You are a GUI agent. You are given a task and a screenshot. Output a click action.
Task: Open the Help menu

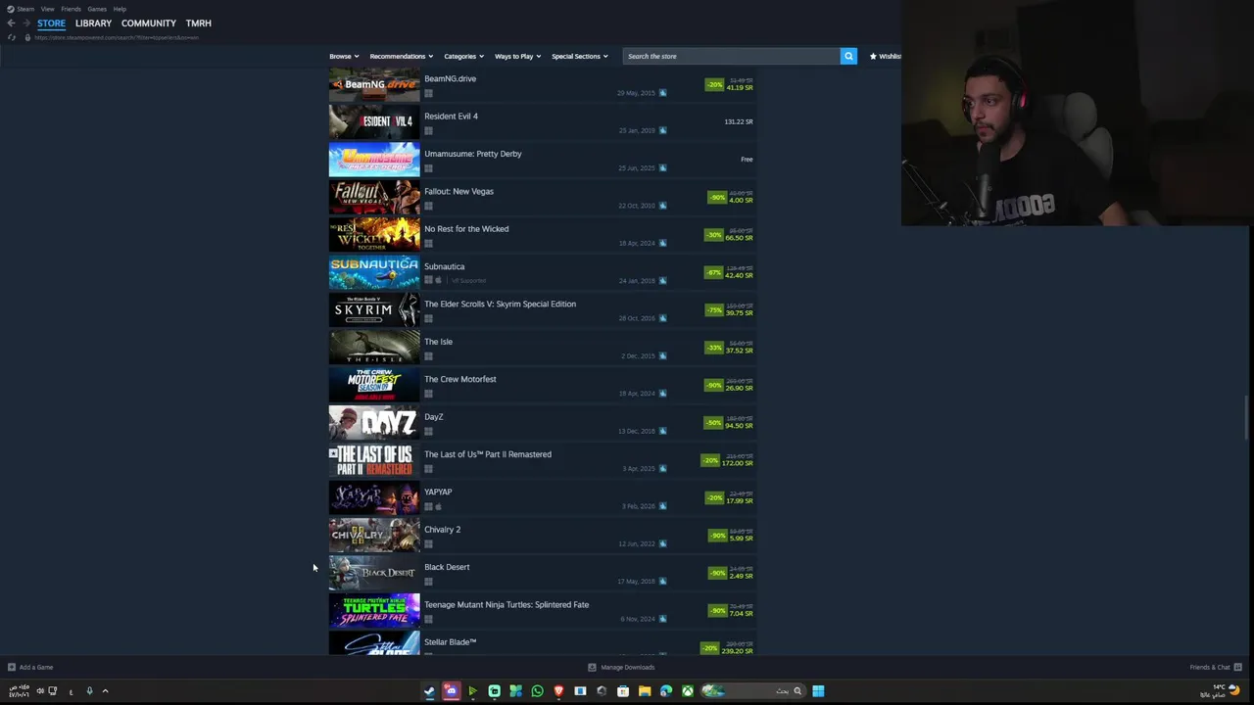120,9
